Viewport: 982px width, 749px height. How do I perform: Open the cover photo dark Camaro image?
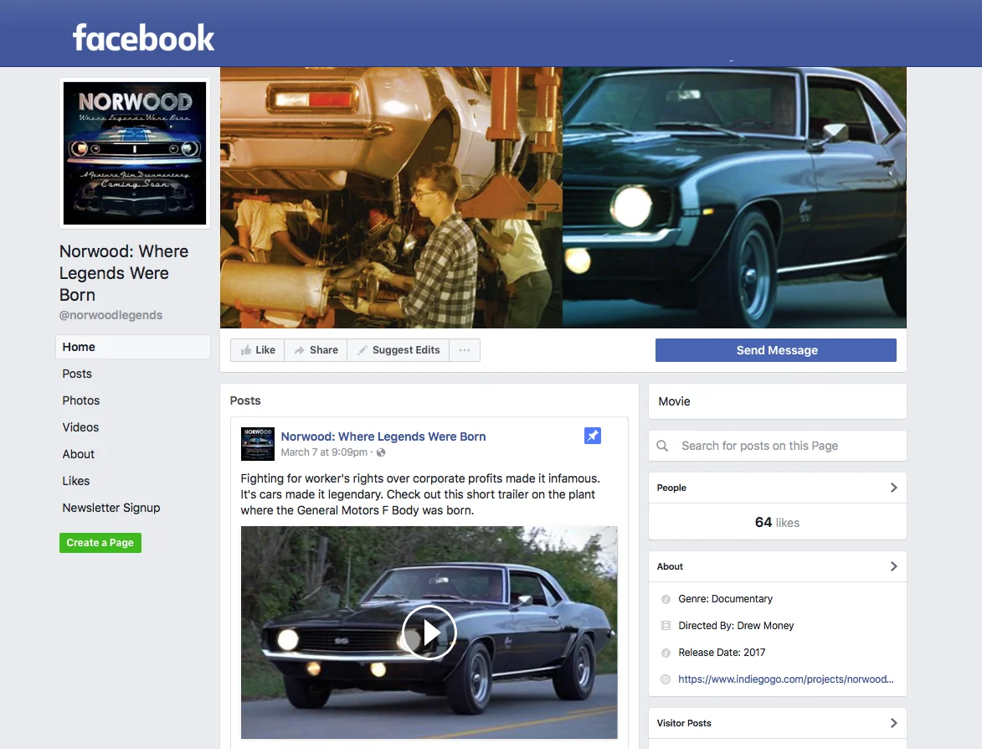tap(734, 198)
